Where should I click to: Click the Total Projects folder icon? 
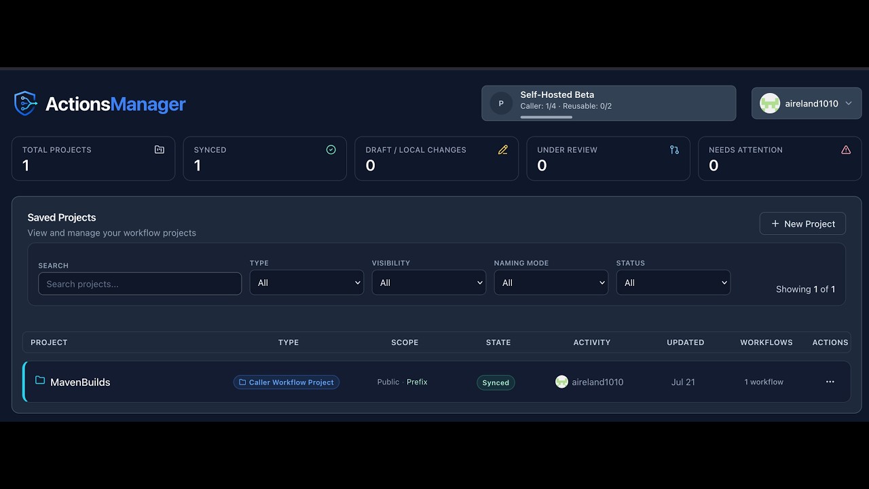(160, 149)
